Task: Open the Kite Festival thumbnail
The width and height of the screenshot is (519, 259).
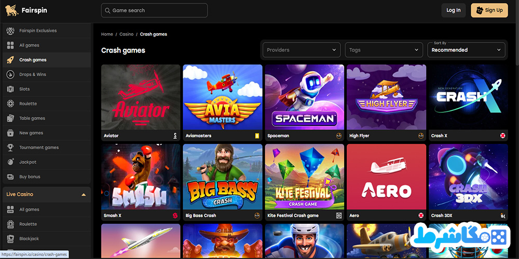Action: point(305,177)
